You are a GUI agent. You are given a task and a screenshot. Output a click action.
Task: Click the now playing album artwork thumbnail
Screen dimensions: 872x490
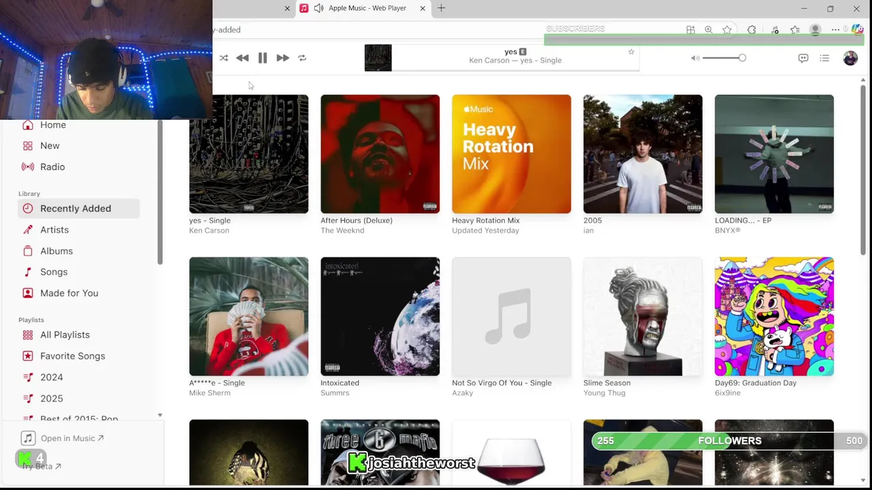point(378,58)
